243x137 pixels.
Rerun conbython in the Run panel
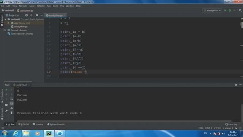point(6,90)
